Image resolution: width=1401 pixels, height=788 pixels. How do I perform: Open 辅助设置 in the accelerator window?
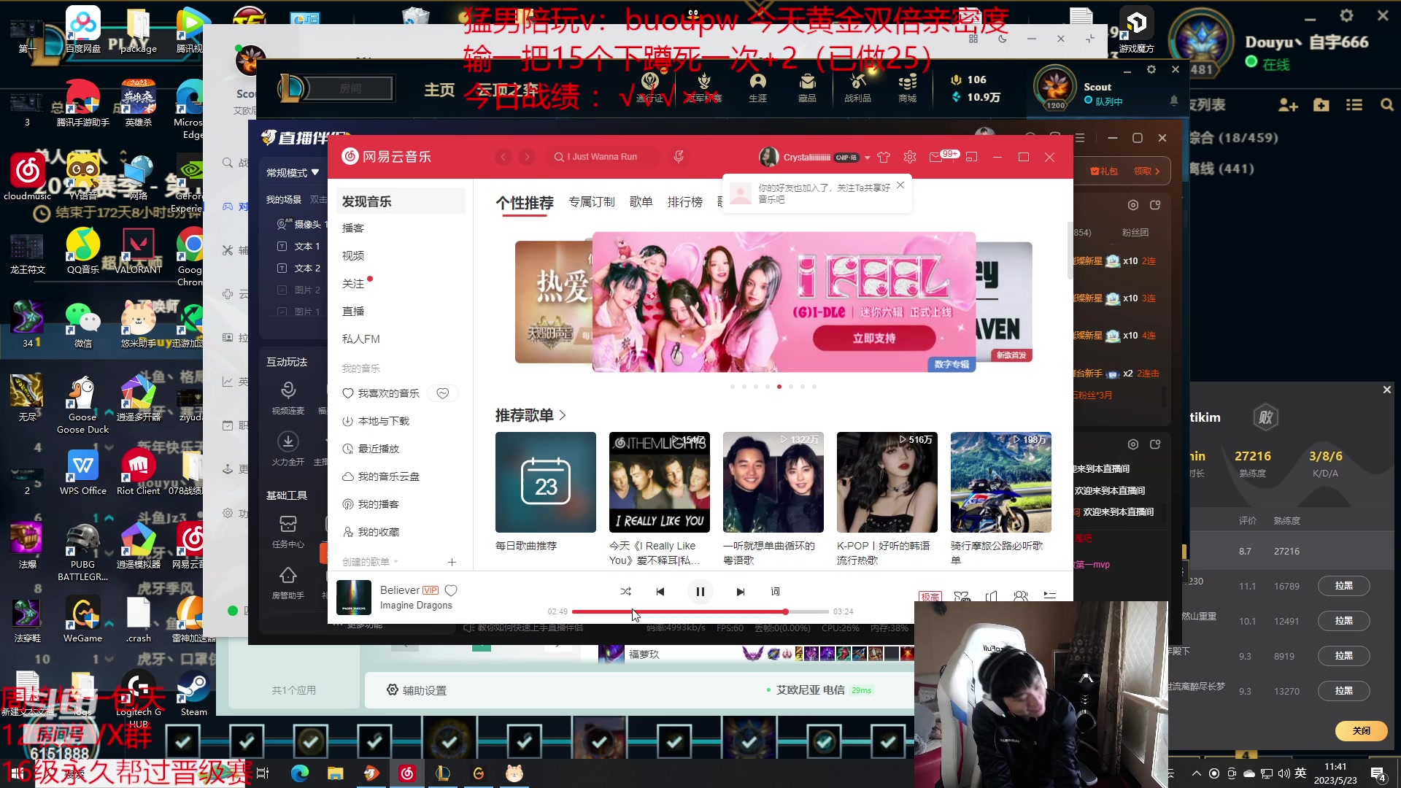(x=416, y=690)
